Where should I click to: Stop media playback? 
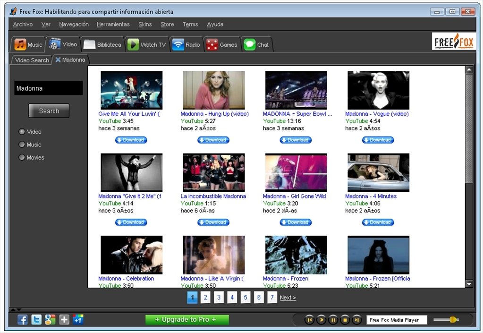click(x=345, y=320)
